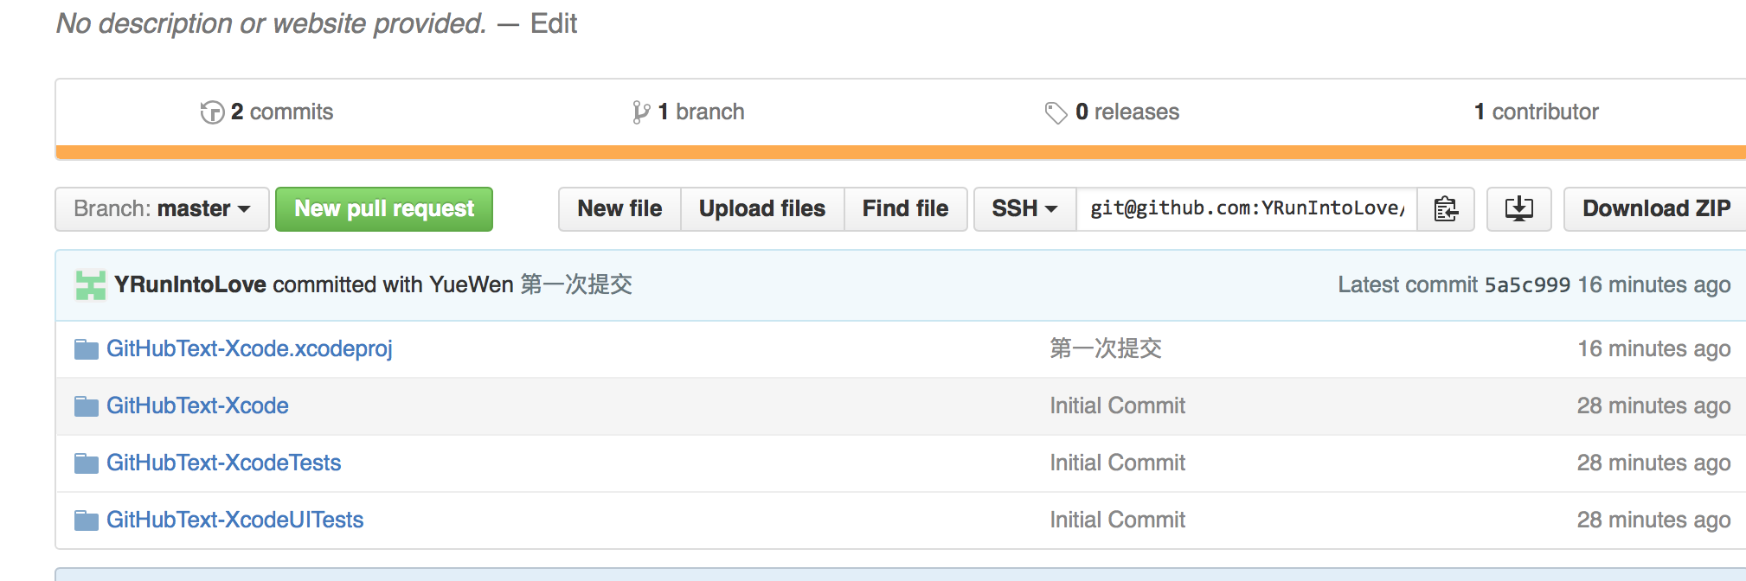
Task: Open the 1 contributor tab
Action: [x=1537, y=112]
